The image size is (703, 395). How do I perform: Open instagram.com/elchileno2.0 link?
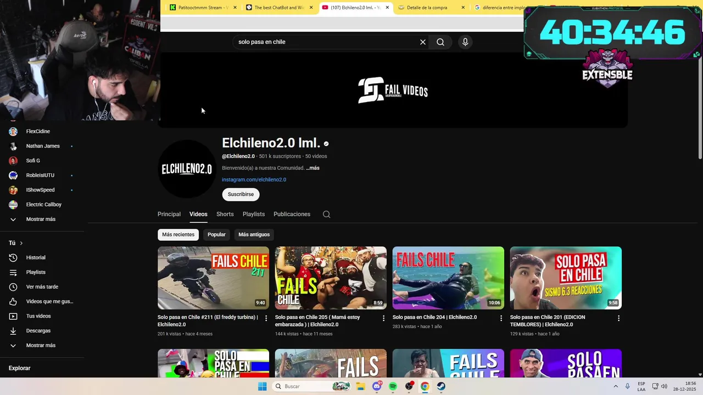254,180
